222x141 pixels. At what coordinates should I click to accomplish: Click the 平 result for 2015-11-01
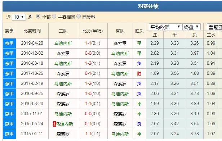click(x=139, y=114)
